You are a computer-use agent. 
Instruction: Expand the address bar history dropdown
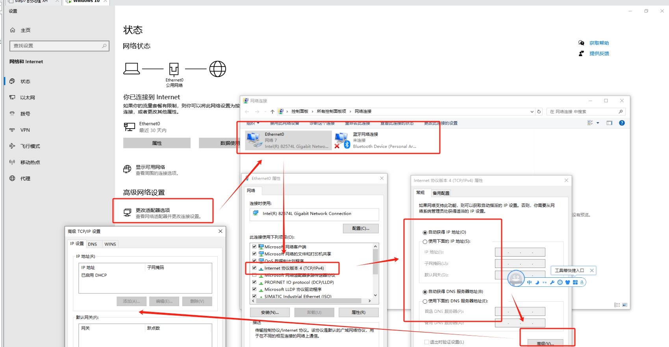[x=532, y=112]
